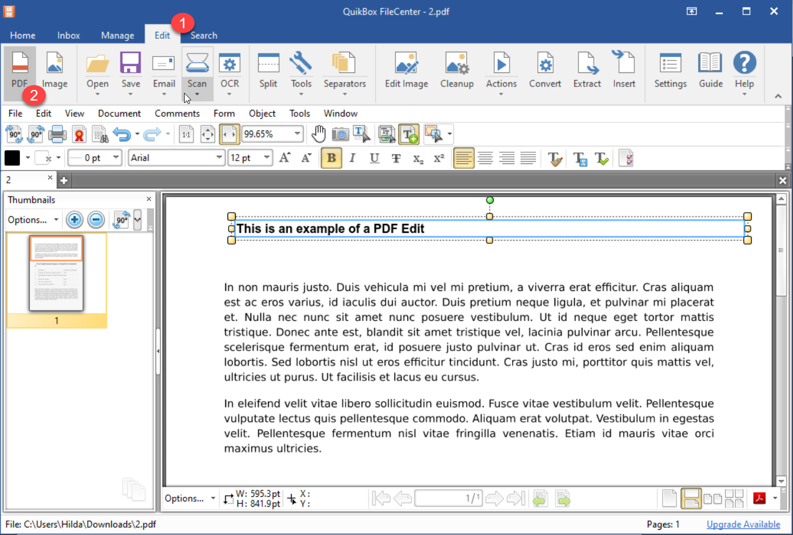Switch to the Manage ribbon tab
Viewport: 793px width, 535px height.
click(x=118, y=35)
